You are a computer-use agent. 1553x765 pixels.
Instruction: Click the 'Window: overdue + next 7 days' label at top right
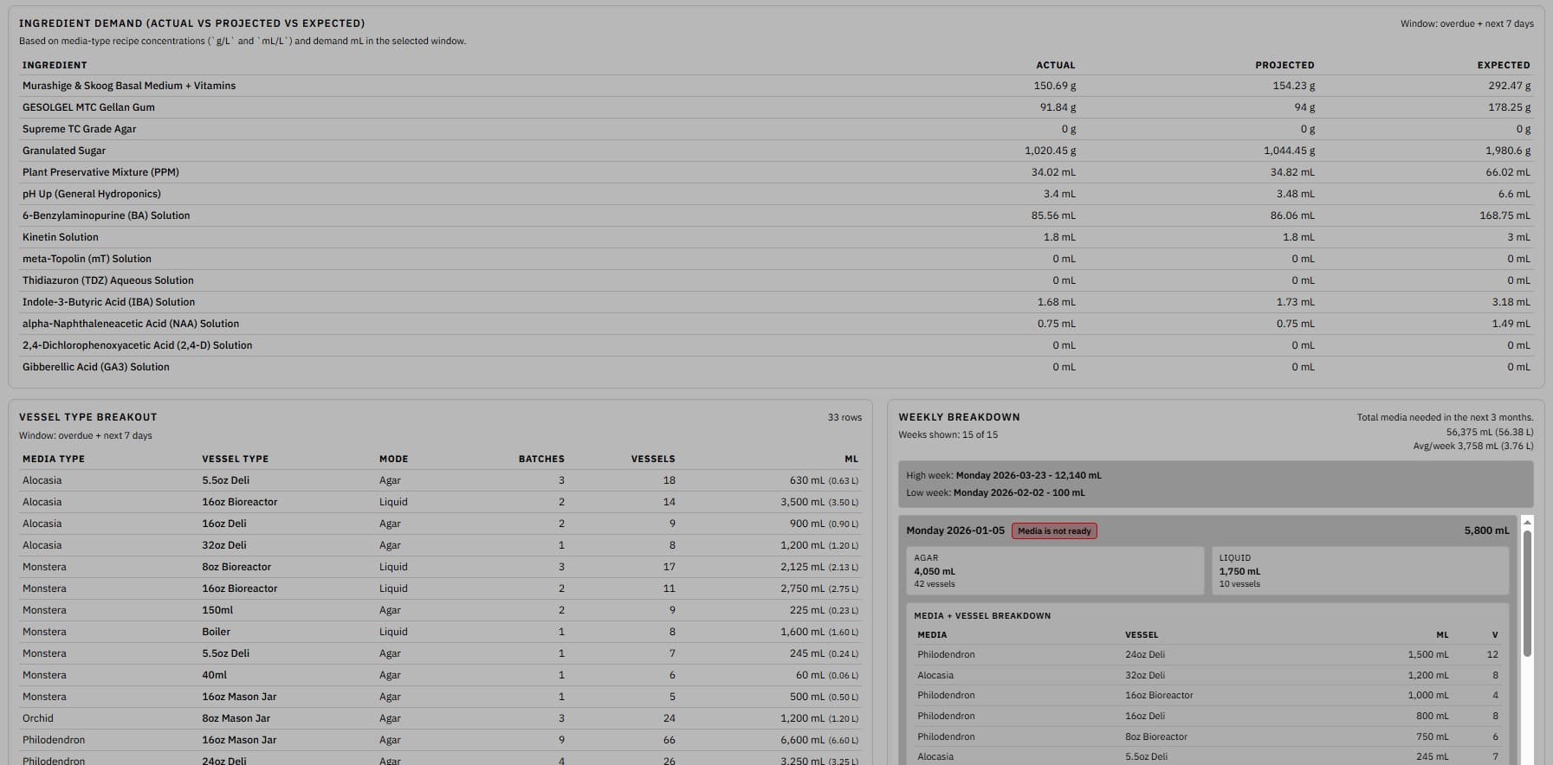(1466, 23)
